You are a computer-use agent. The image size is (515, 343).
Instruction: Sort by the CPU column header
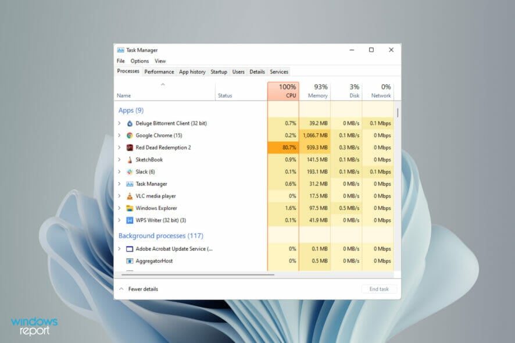tap(283, 91)
